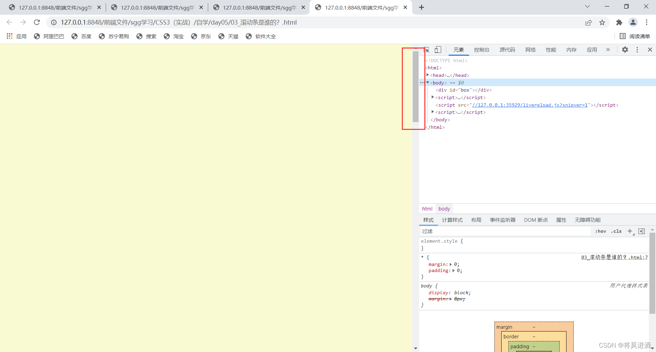
Task: Click the browser back arrow
Action: (9, 22)
